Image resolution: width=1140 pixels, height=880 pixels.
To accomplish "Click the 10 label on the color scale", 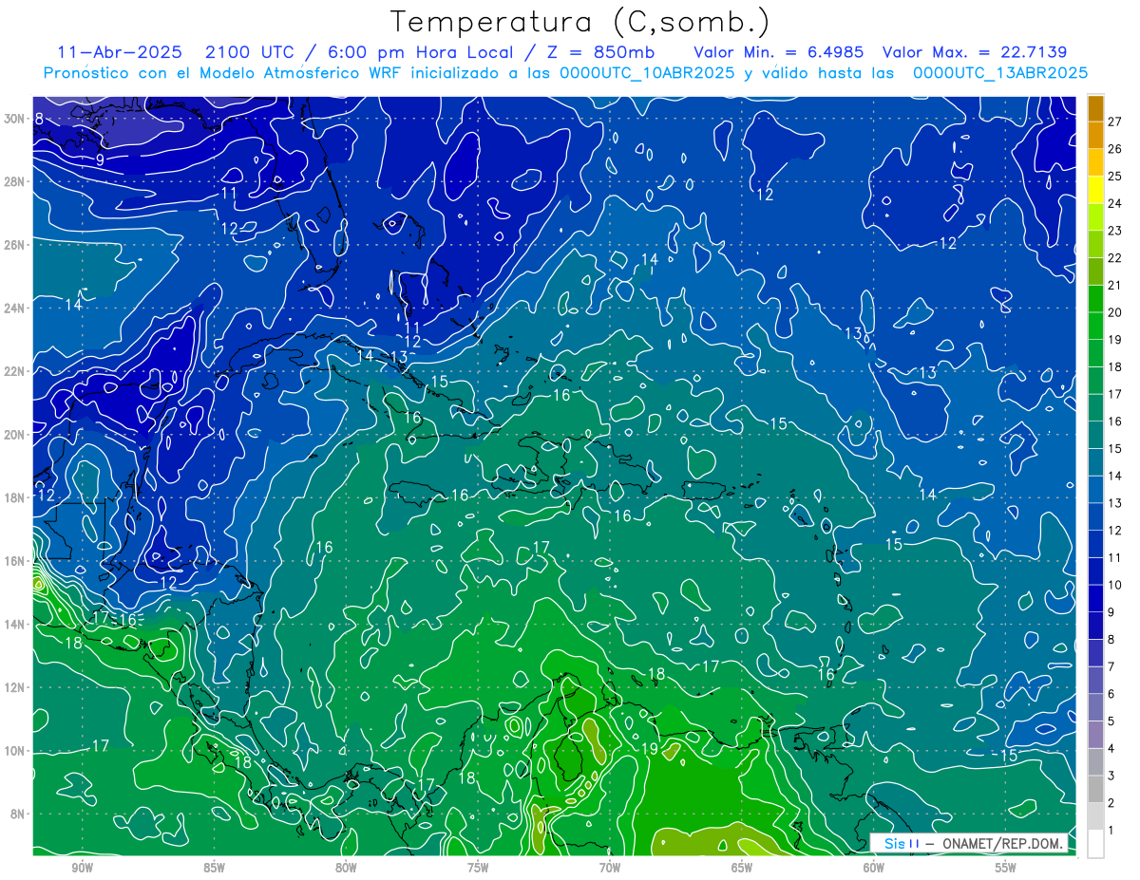I will [1114, 585].
